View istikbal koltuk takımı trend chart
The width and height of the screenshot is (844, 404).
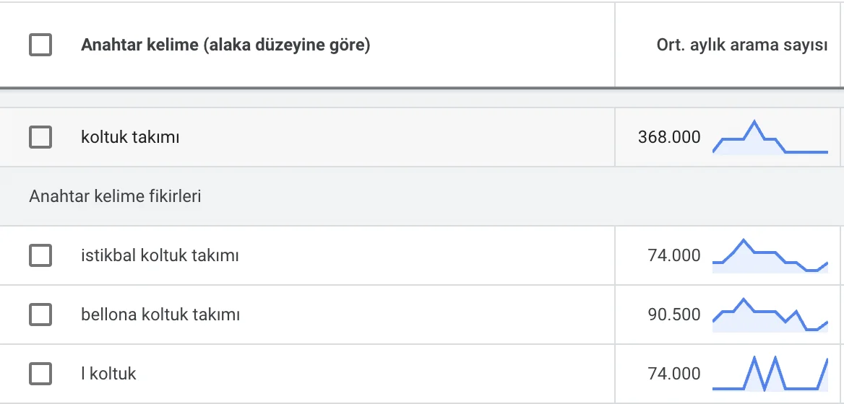(770, 255)
